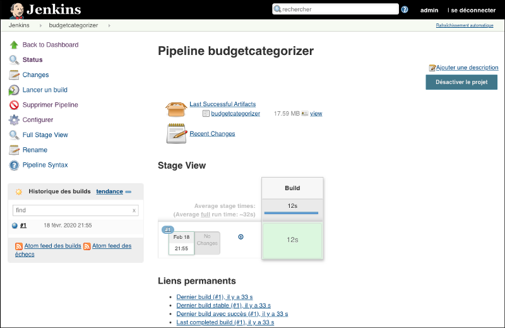
Task: Click the admin user link
Action: (x=429, y=10)
